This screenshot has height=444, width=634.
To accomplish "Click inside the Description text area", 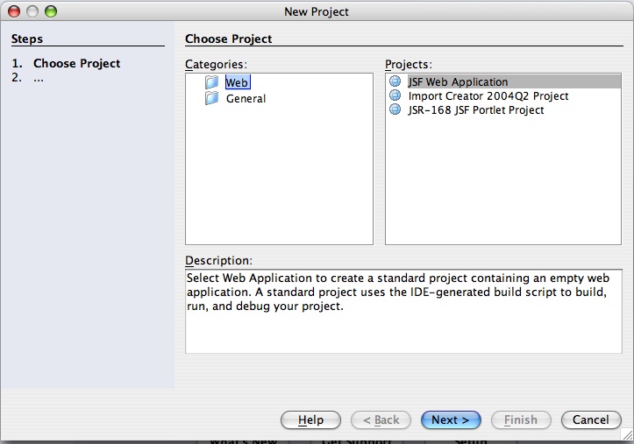I will [x=403, y=311].
